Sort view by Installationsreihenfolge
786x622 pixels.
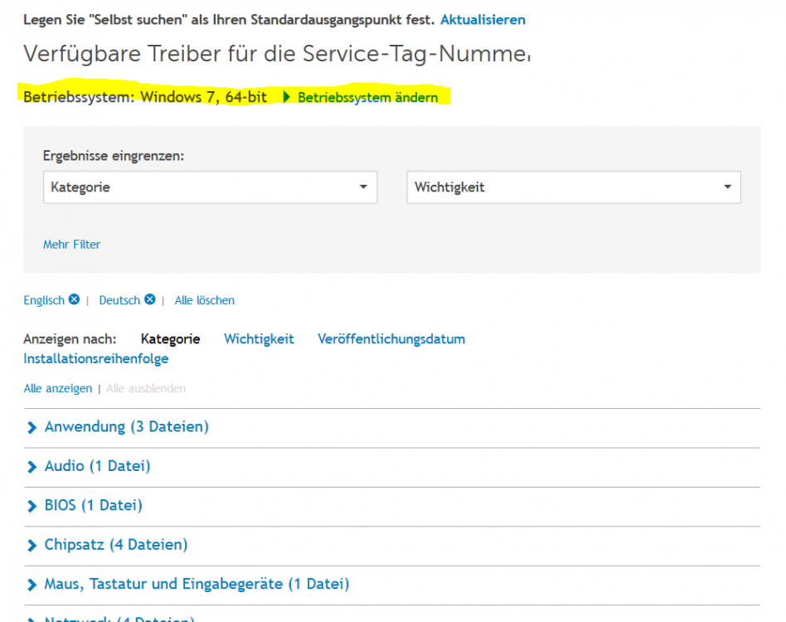point(96,359)
